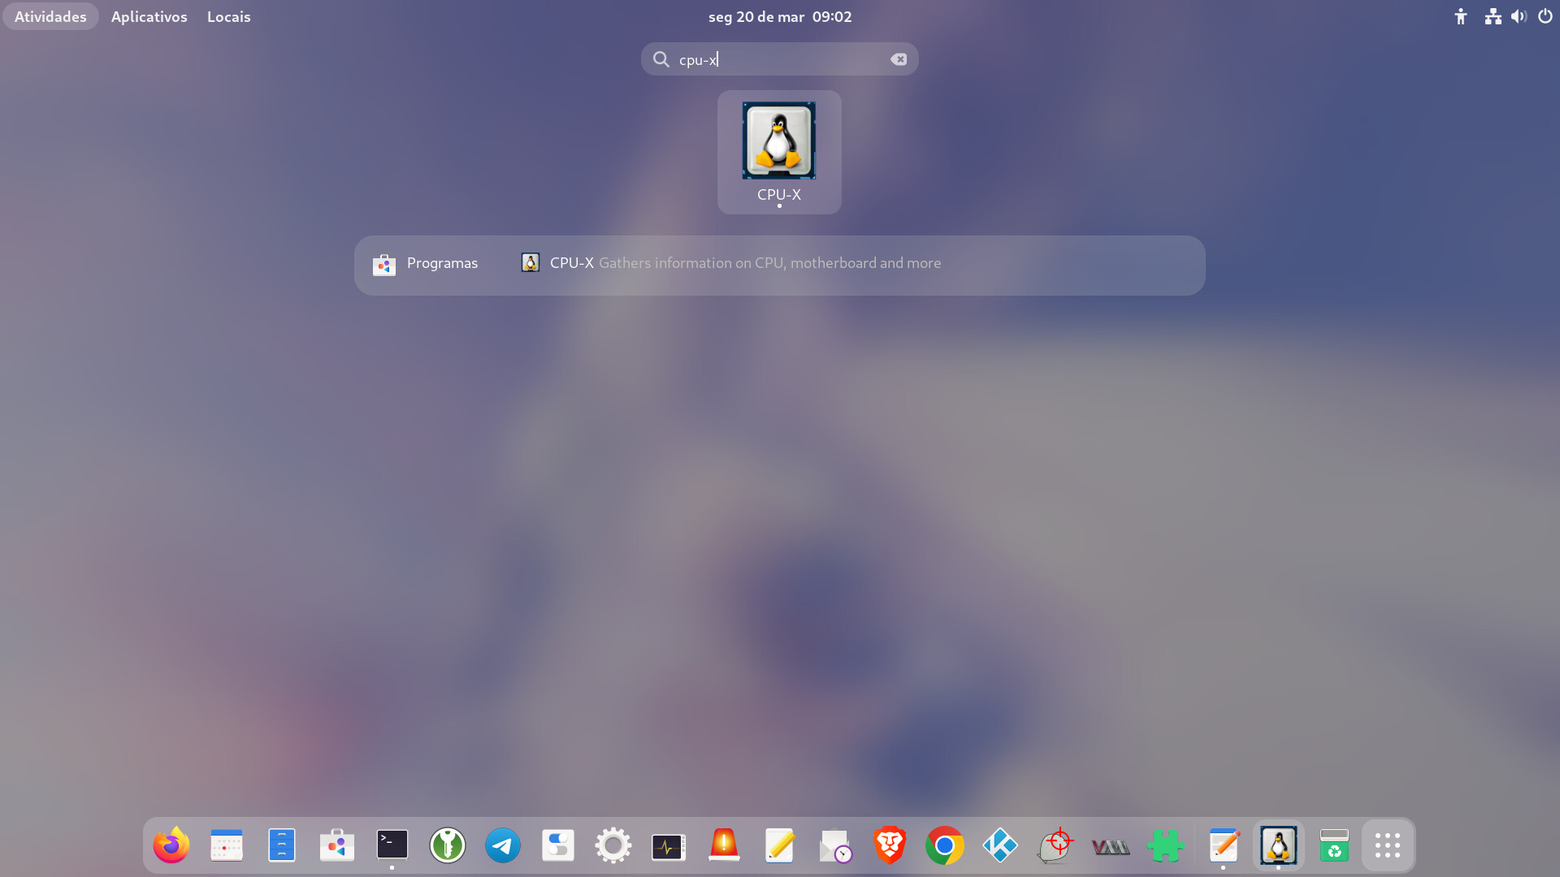Viewport: 1560px width, 877px height.
Task: Open the CPU-X entry in Programas results
Action: (730, 263)
